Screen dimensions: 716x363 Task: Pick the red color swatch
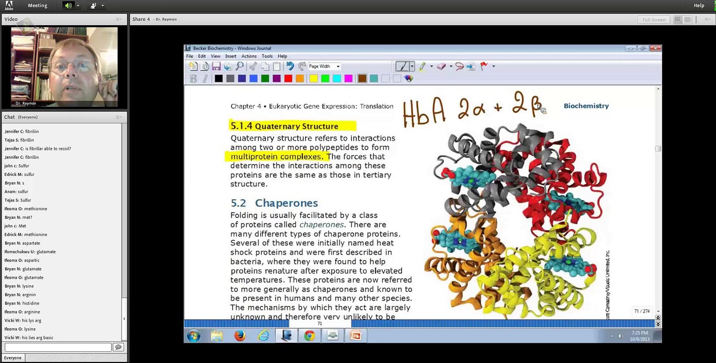point(288,79)
